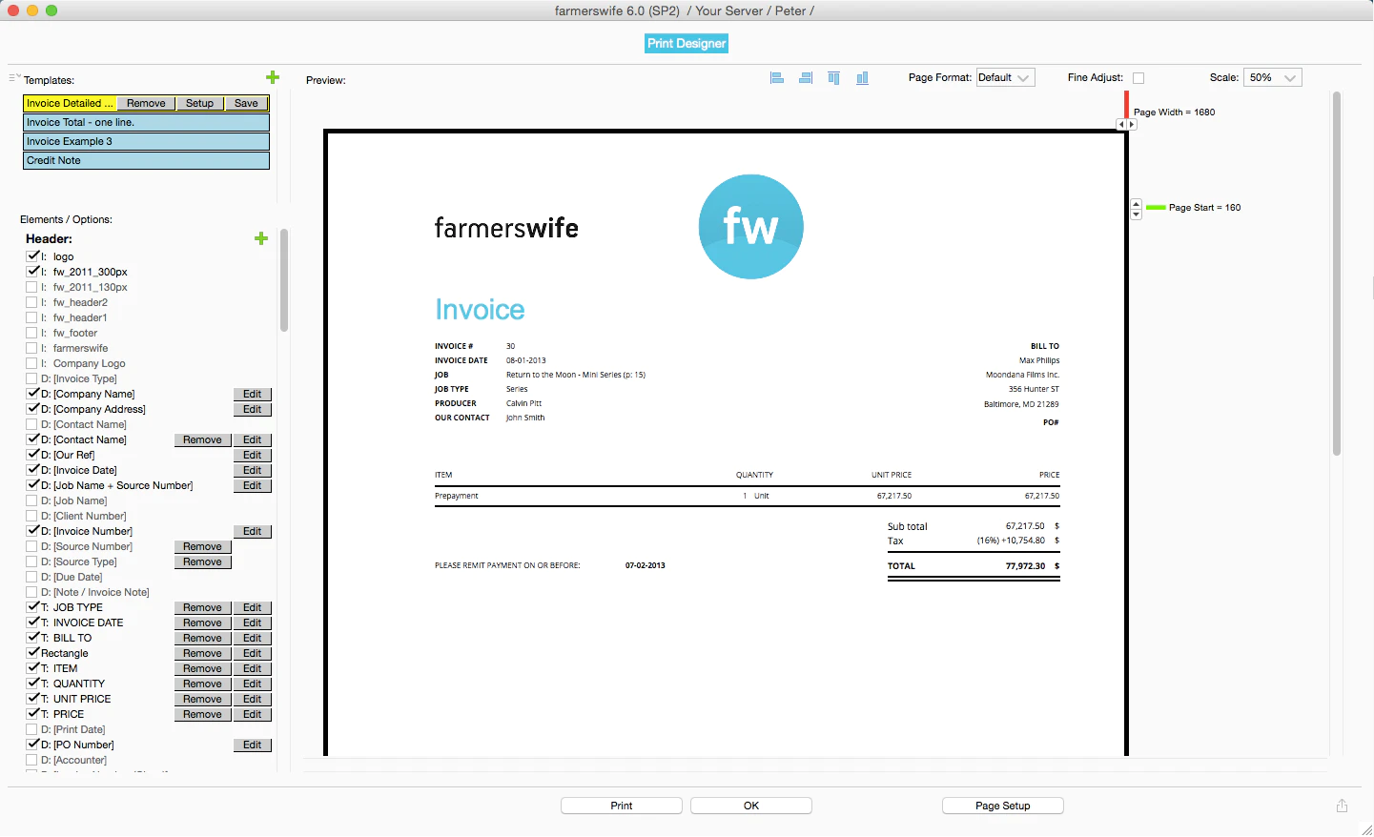Tick the [Invoice Type] data element
The image size is (1374, 837).
tap(32, 378)
